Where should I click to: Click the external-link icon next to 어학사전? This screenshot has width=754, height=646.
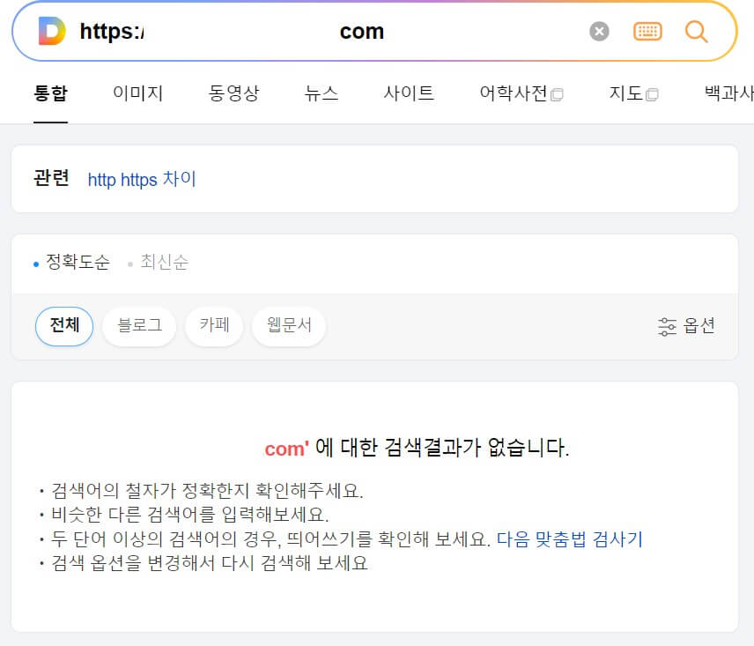pyautogui.click(x=556, y=93)
